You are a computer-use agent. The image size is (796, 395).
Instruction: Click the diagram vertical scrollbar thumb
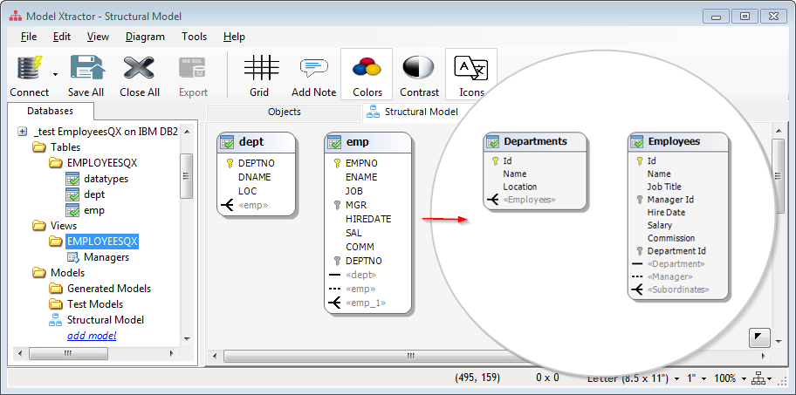(x=777, y=175)
